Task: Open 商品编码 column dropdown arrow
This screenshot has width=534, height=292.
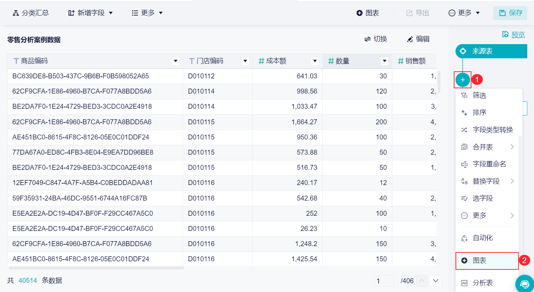Action: 175,61
